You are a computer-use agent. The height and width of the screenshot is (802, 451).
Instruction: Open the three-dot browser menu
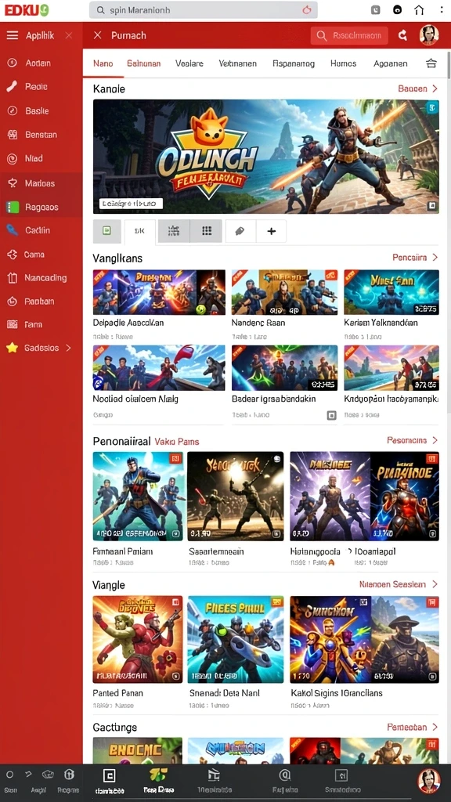(442, 9)
